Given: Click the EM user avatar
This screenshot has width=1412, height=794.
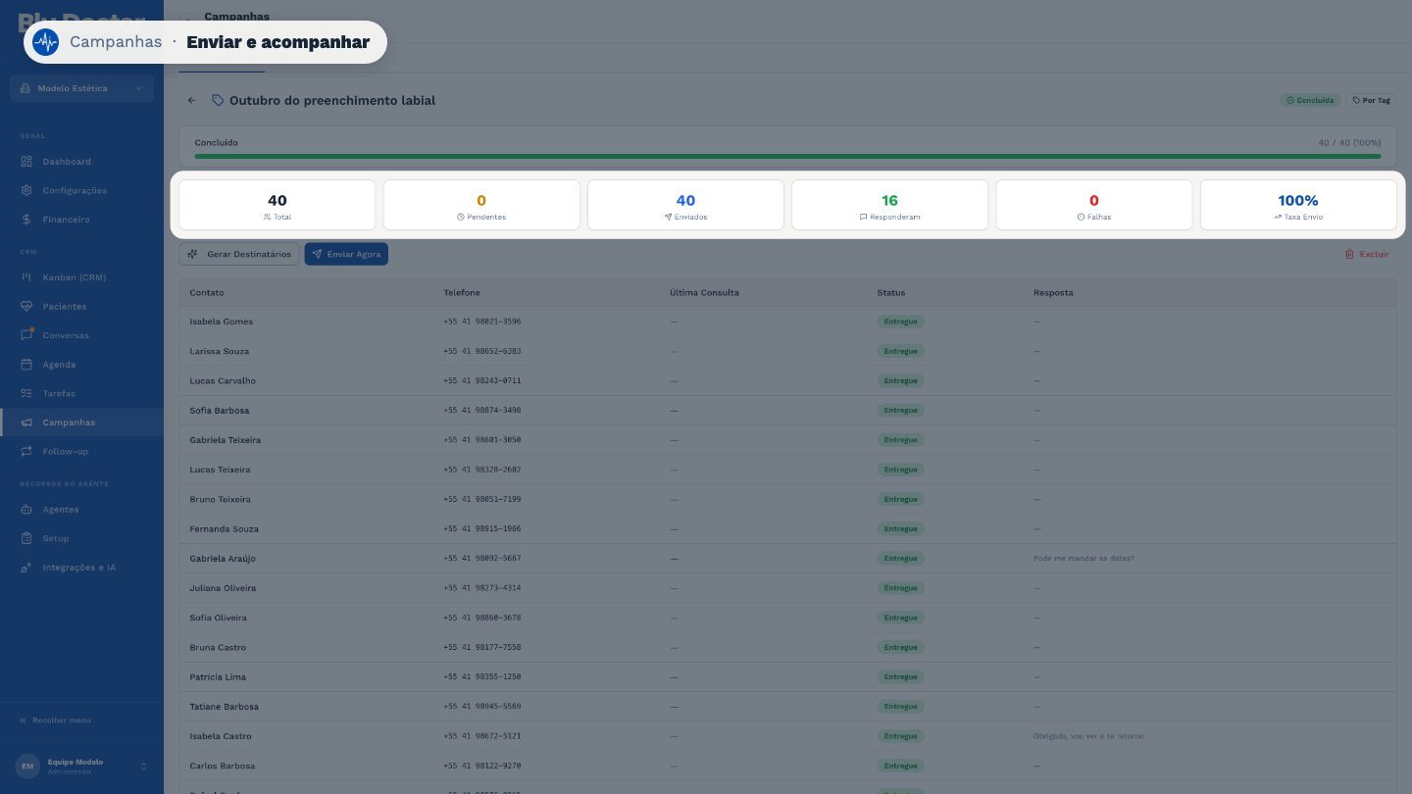Looking at the screenshot, I should (x=27, y=767).
